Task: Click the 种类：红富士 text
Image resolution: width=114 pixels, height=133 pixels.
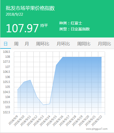Action: (71, 23)
